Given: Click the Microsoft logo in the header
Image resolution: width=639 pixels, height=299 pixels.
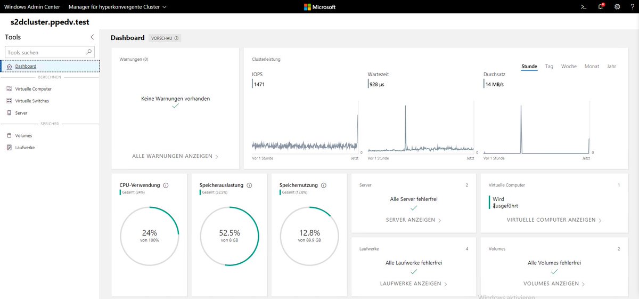Looking at the screenshot, I should tap(319, 7).
